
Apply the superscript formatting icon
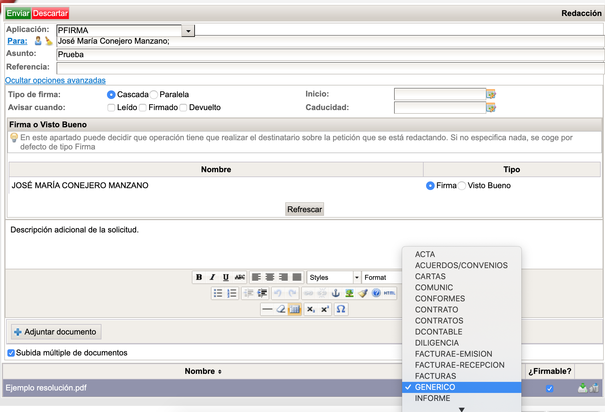(x=325, y=309)
